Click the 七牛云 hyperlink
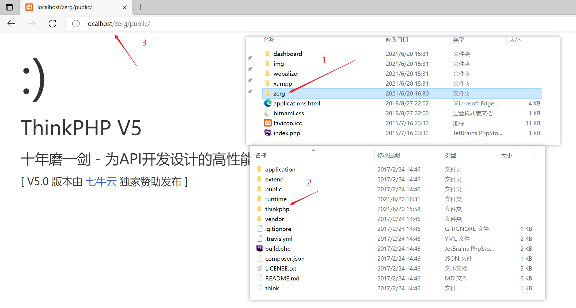Screen dimensions: 576x308 (x=101, y=181)
